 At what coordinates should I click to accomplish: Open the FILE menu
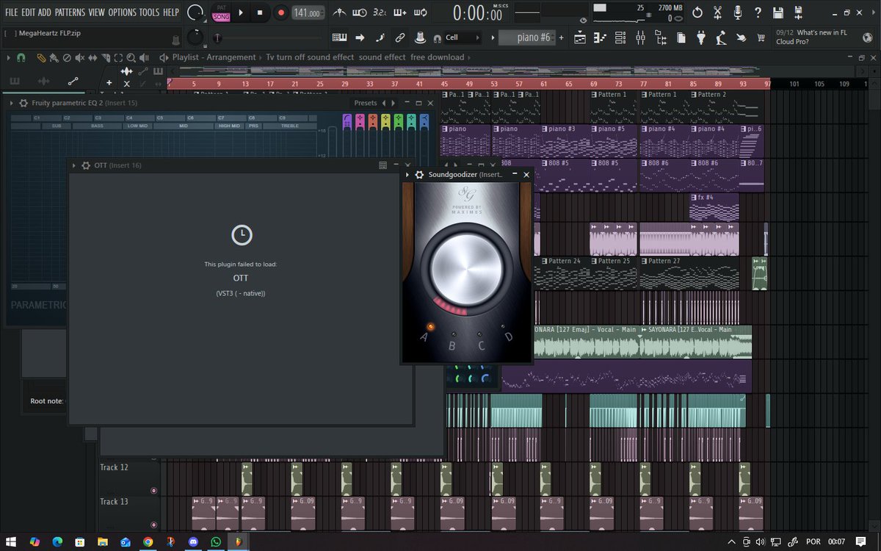pos(12,12)
